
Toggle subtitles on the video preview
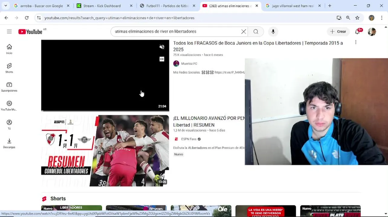[162, 59]
